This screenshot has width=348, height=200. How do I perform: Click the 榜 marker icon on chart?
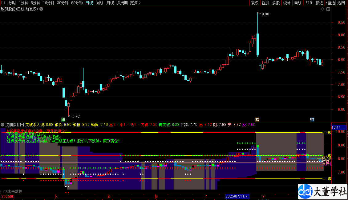pyautogui.click(x=257, y=119)
